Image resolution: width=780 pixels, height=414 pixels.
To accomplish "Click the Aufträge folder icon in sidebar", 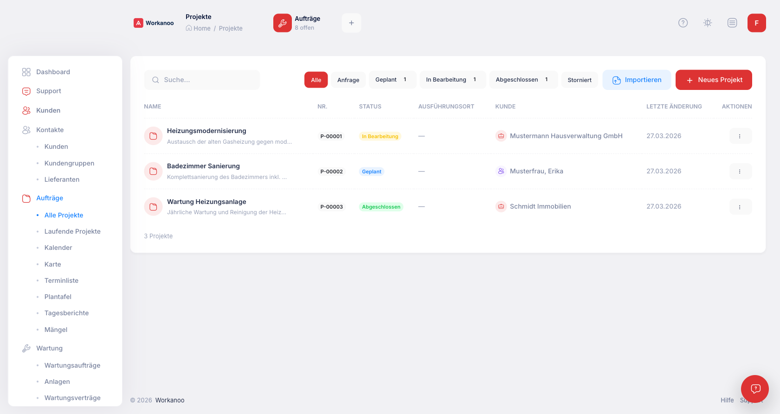I will [26, 198].
